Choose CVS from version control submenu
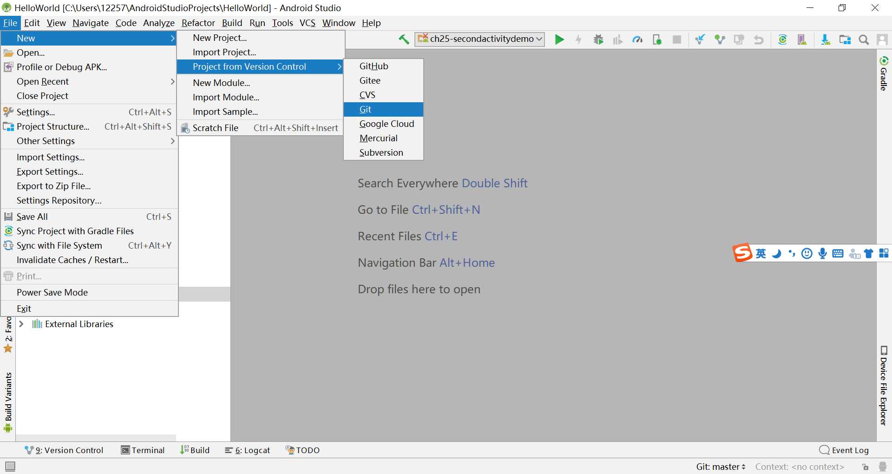The image size is (892, 474). [x=383, y=95]
